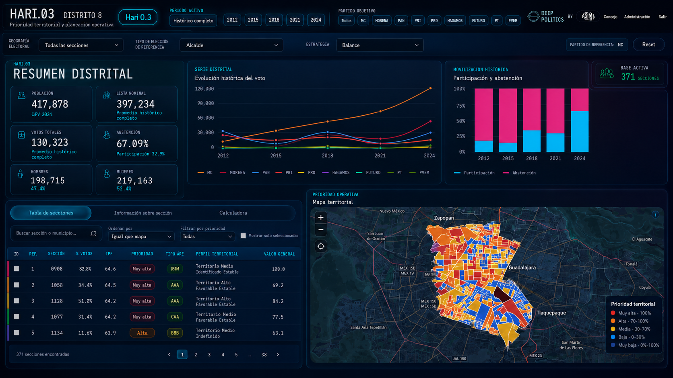Select the checkbox for section 1128
The height and width of the screenshot is (378, 673).
[x=17, y=301]
